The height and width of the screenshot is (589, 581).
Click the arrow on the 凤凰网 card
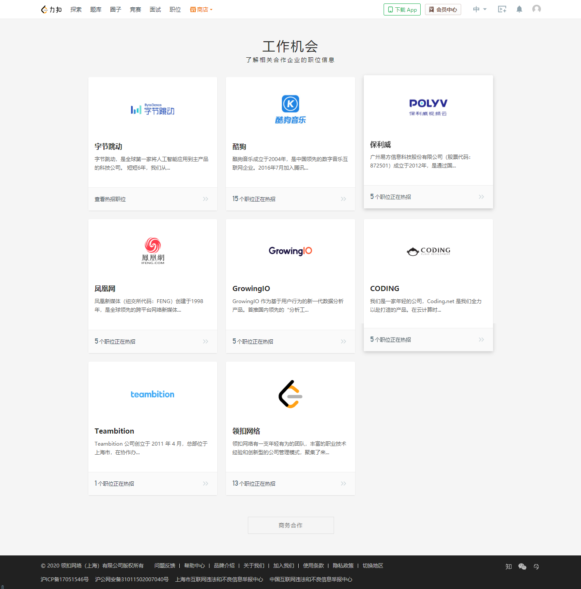[206, 341]
